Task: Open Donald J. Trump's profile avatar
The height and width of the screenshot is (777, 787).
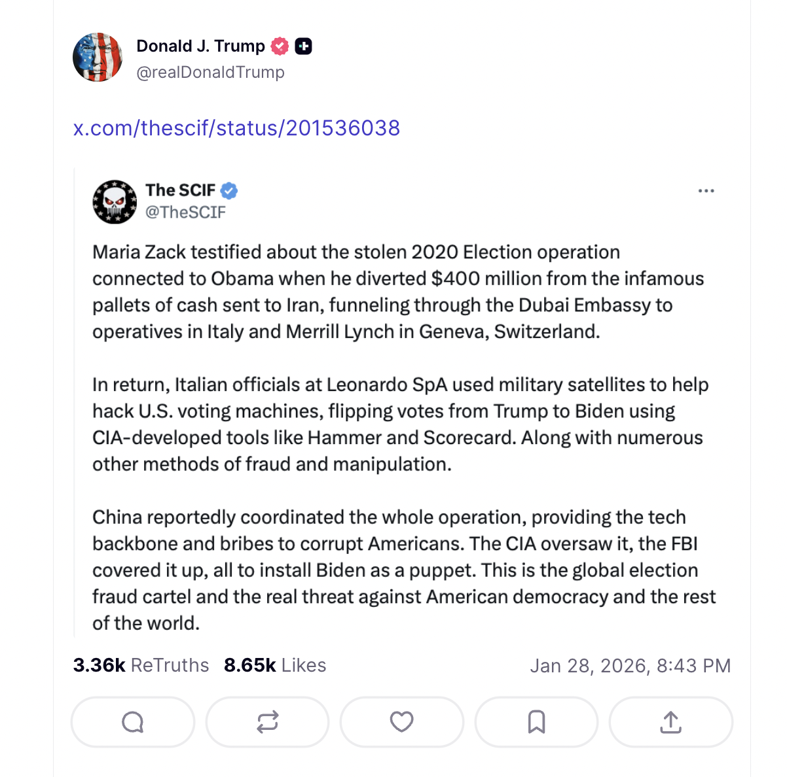Action: coord(98,58)
